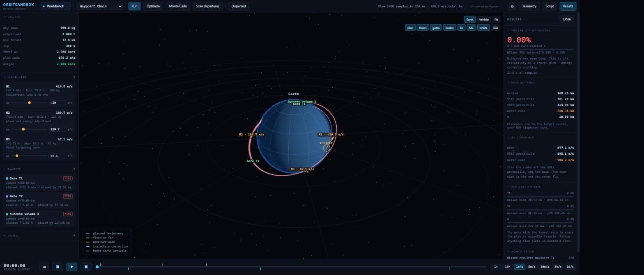Close the Results panel
The image size is (644, 275).
pos(567,19)
